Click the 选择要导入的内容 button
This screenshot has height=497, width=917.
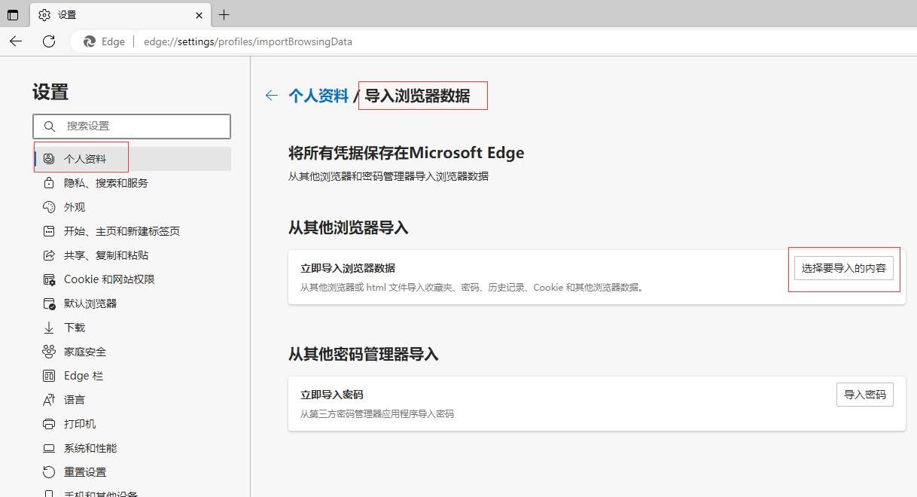click(x=843, y=267)
